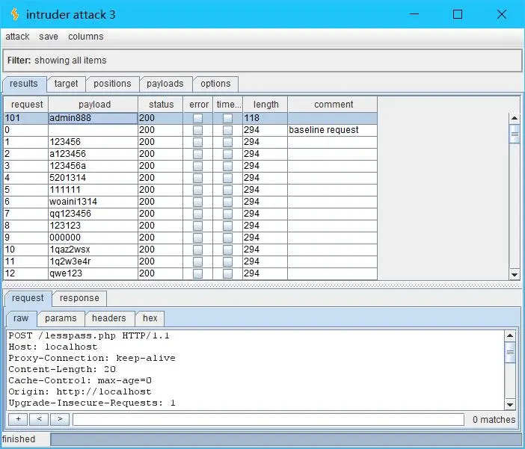Sort by the payload column header

coord(93,105)
